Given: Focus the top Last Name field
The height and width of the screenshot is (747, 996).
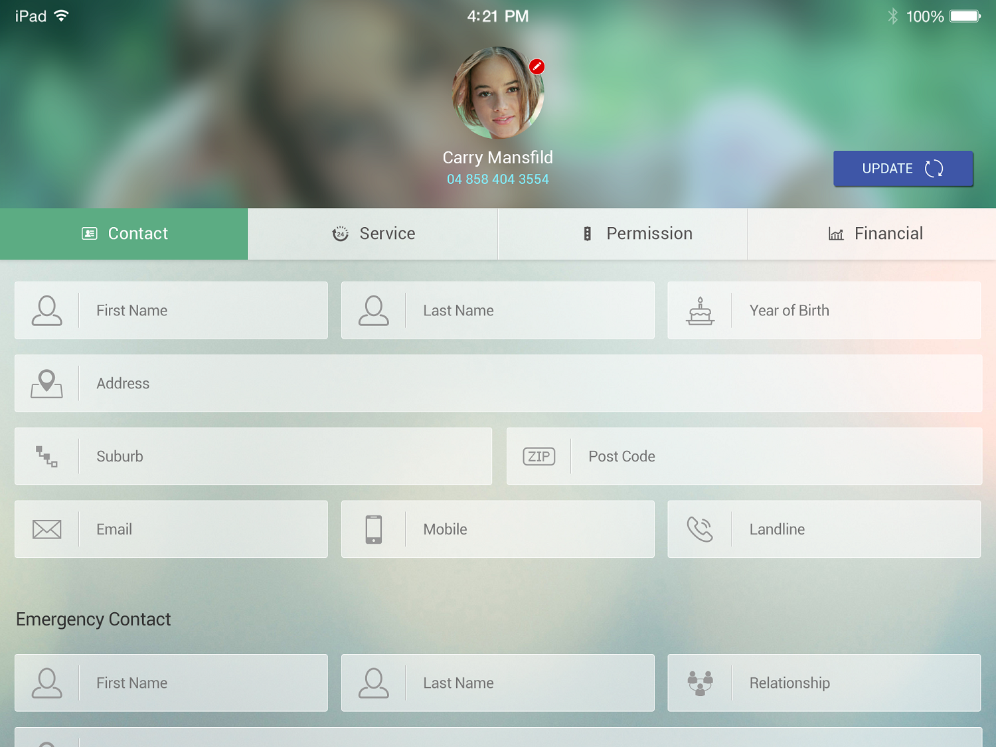Looking at the screenshot, I should pos(498,311).
